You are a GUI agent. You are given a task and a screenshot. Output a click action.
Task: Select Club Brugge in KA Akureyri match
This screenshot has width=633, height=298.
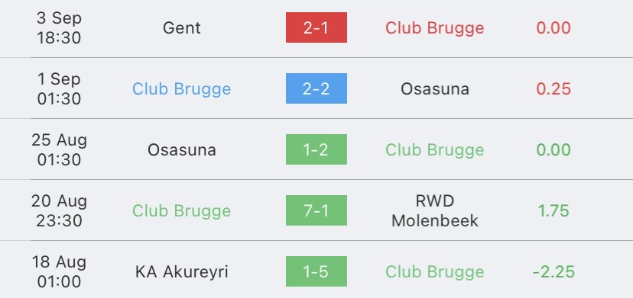(435, 272)
